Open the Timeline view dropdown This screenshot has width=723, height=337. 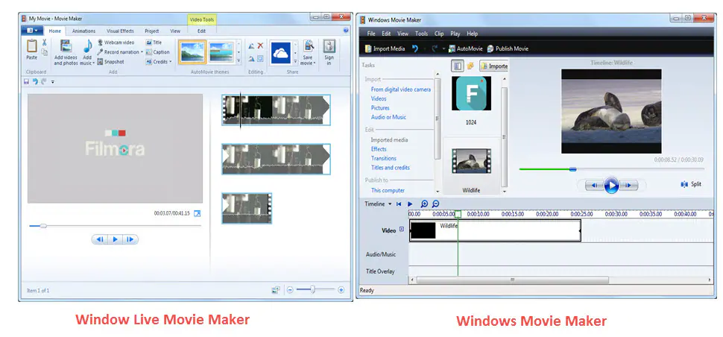click(378, 204)
